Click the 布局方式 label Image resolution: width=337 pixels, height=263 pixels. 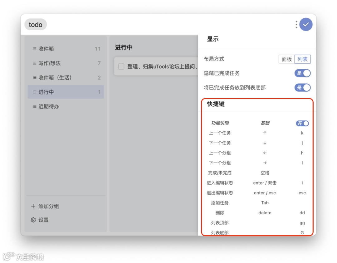tap(214, 59)
